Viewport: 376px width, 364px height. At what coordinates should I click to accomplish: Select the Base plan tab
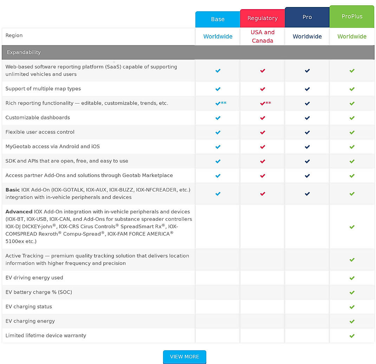tap(218, 19)
